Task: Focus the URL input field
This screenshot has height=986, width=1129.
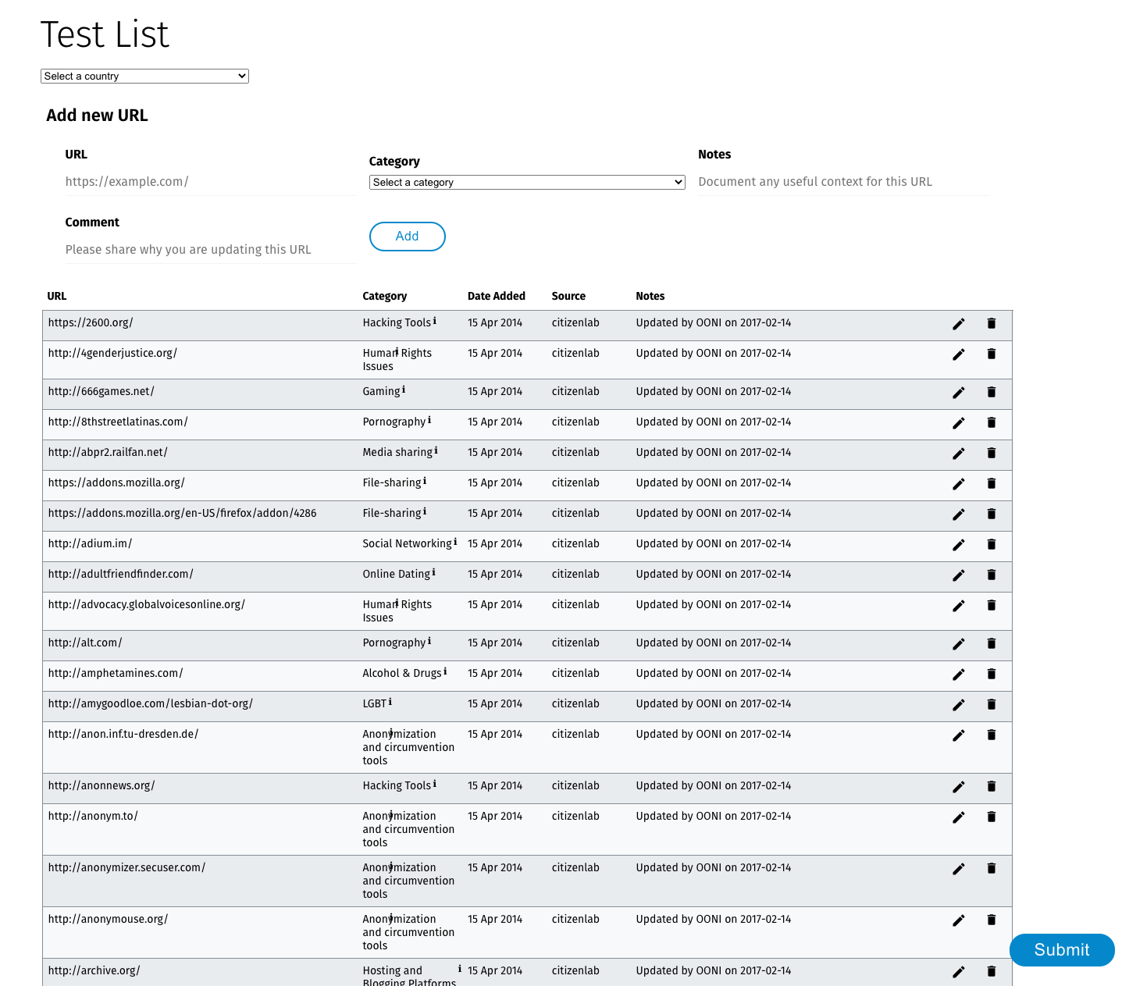Action: click(209, 182)
